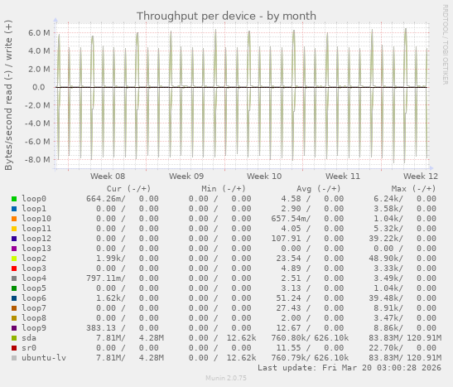This screenshot has width=453, height=387.
Task: Click the green sda legend swatch
Action: [x=14, y=338]
